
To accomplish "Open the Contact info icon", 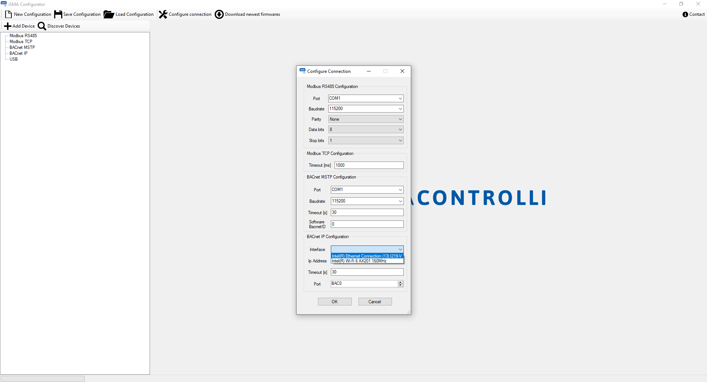I will point(685,14).
